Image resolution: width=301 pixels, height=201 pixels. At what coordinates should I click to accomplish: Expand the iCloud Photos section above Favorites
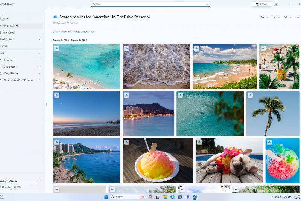40,39
